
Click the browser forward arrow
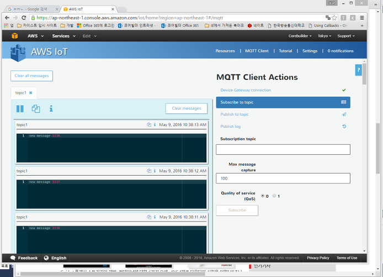[x=15, y=18]
